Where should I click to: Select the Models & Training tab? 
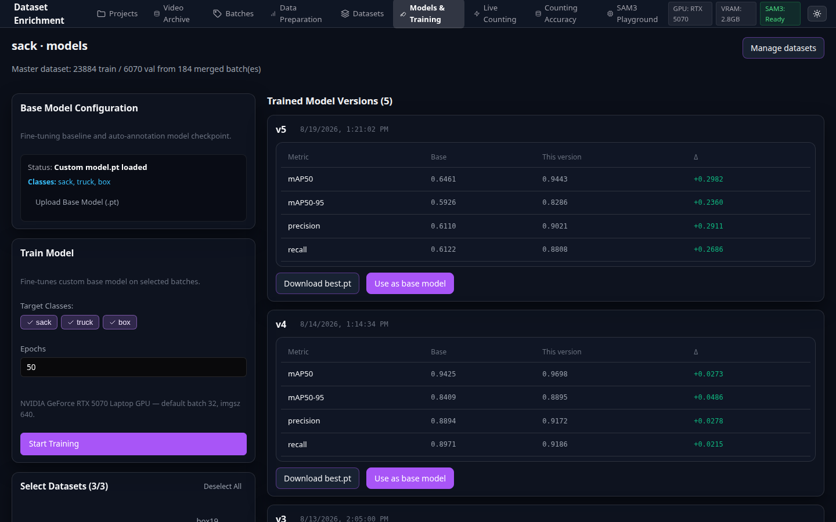[428, 13]
